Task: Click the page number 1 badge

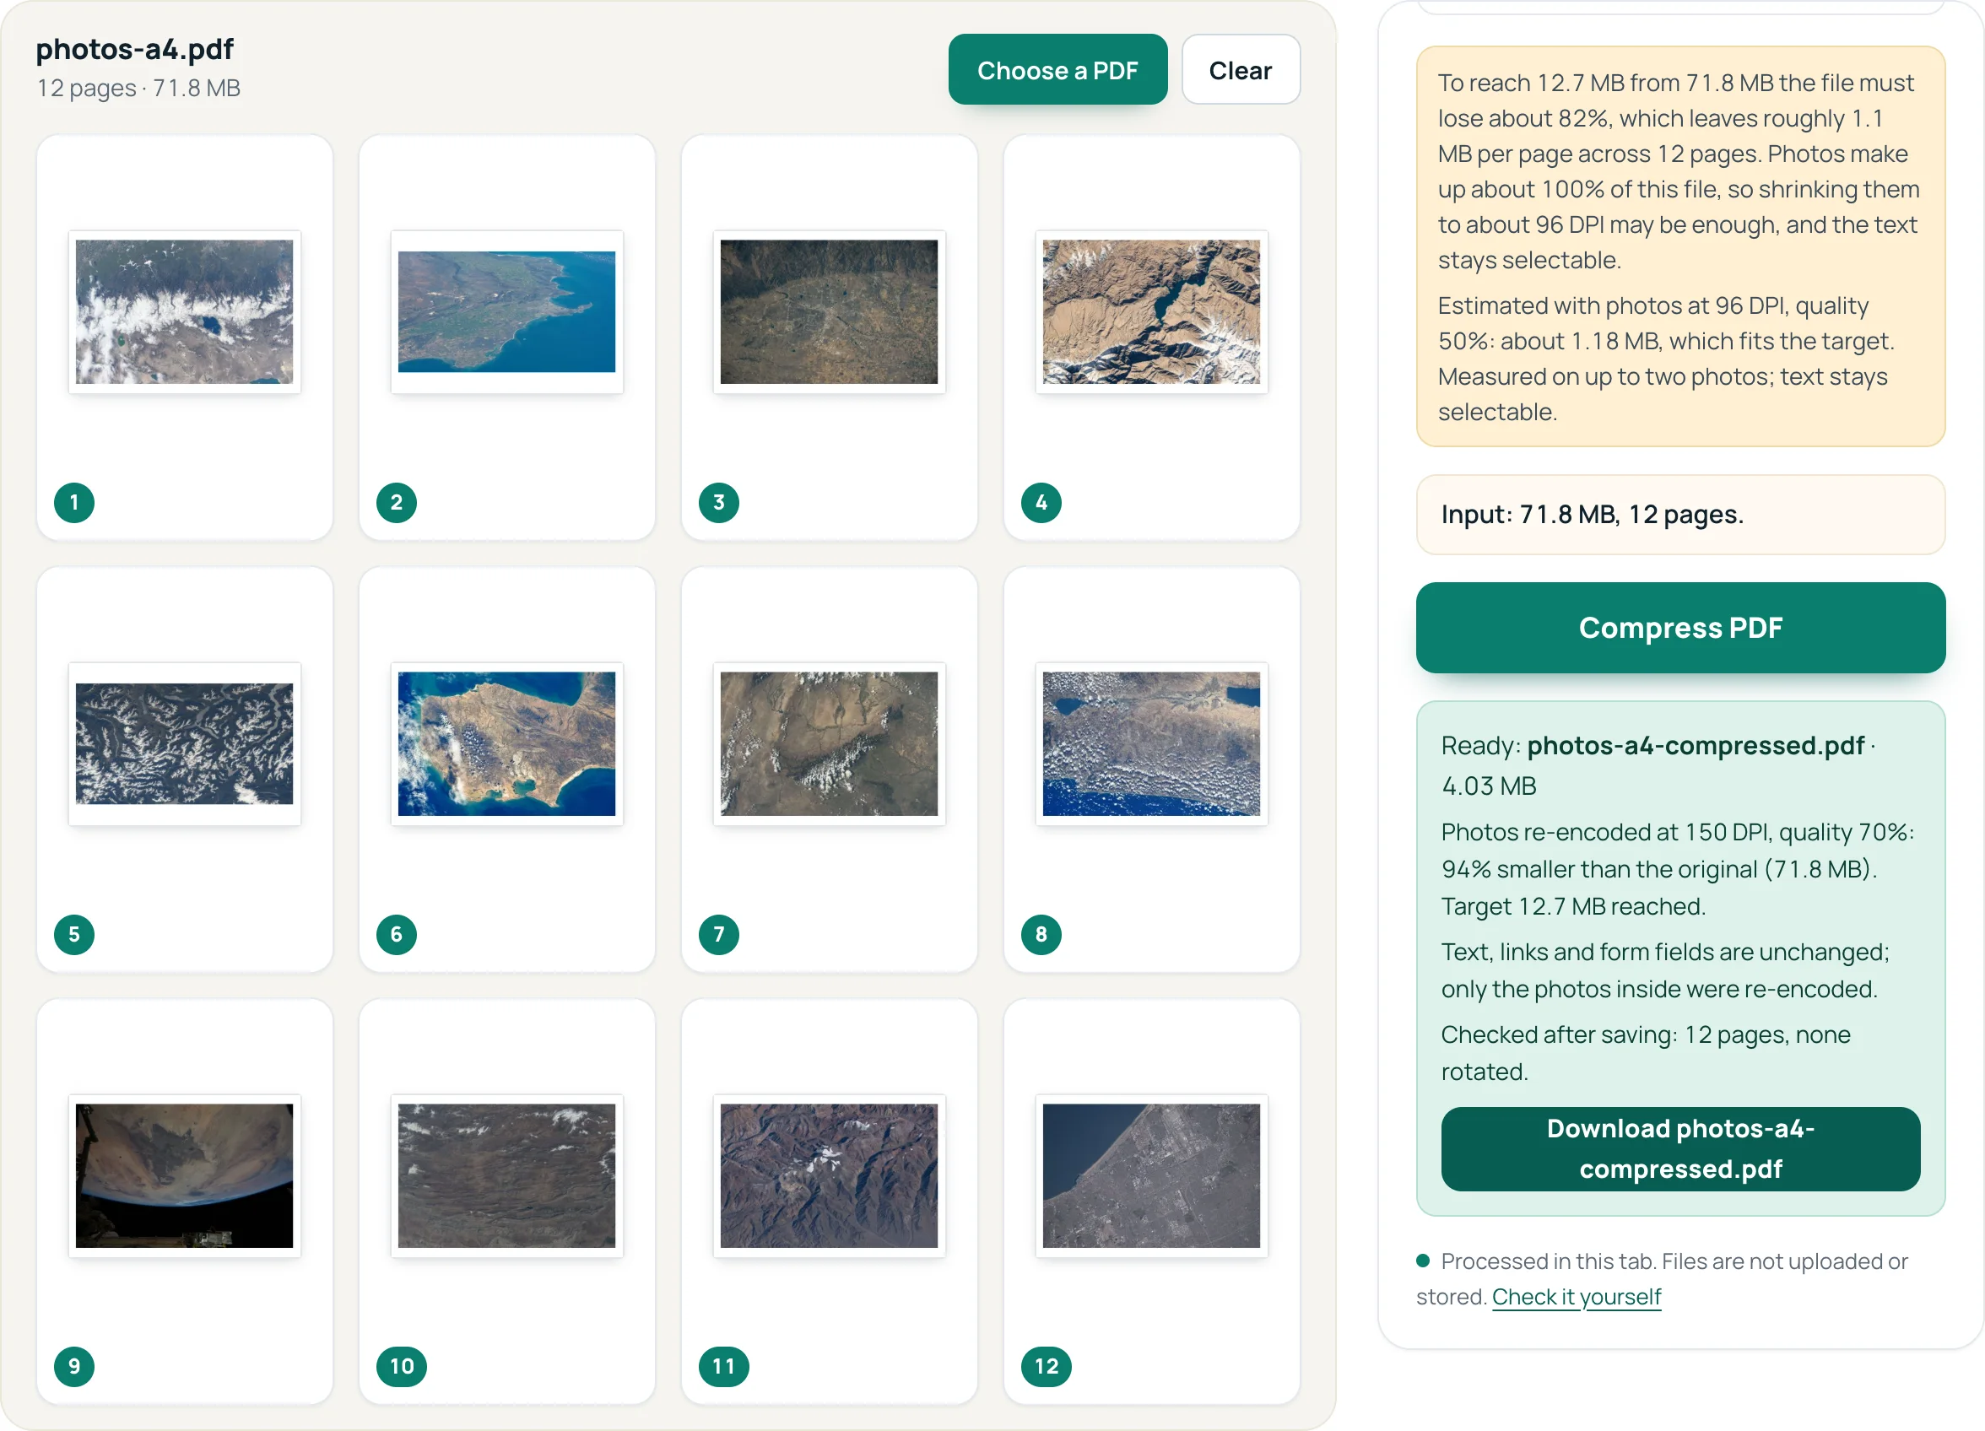Action: click(x=74, y=502)
